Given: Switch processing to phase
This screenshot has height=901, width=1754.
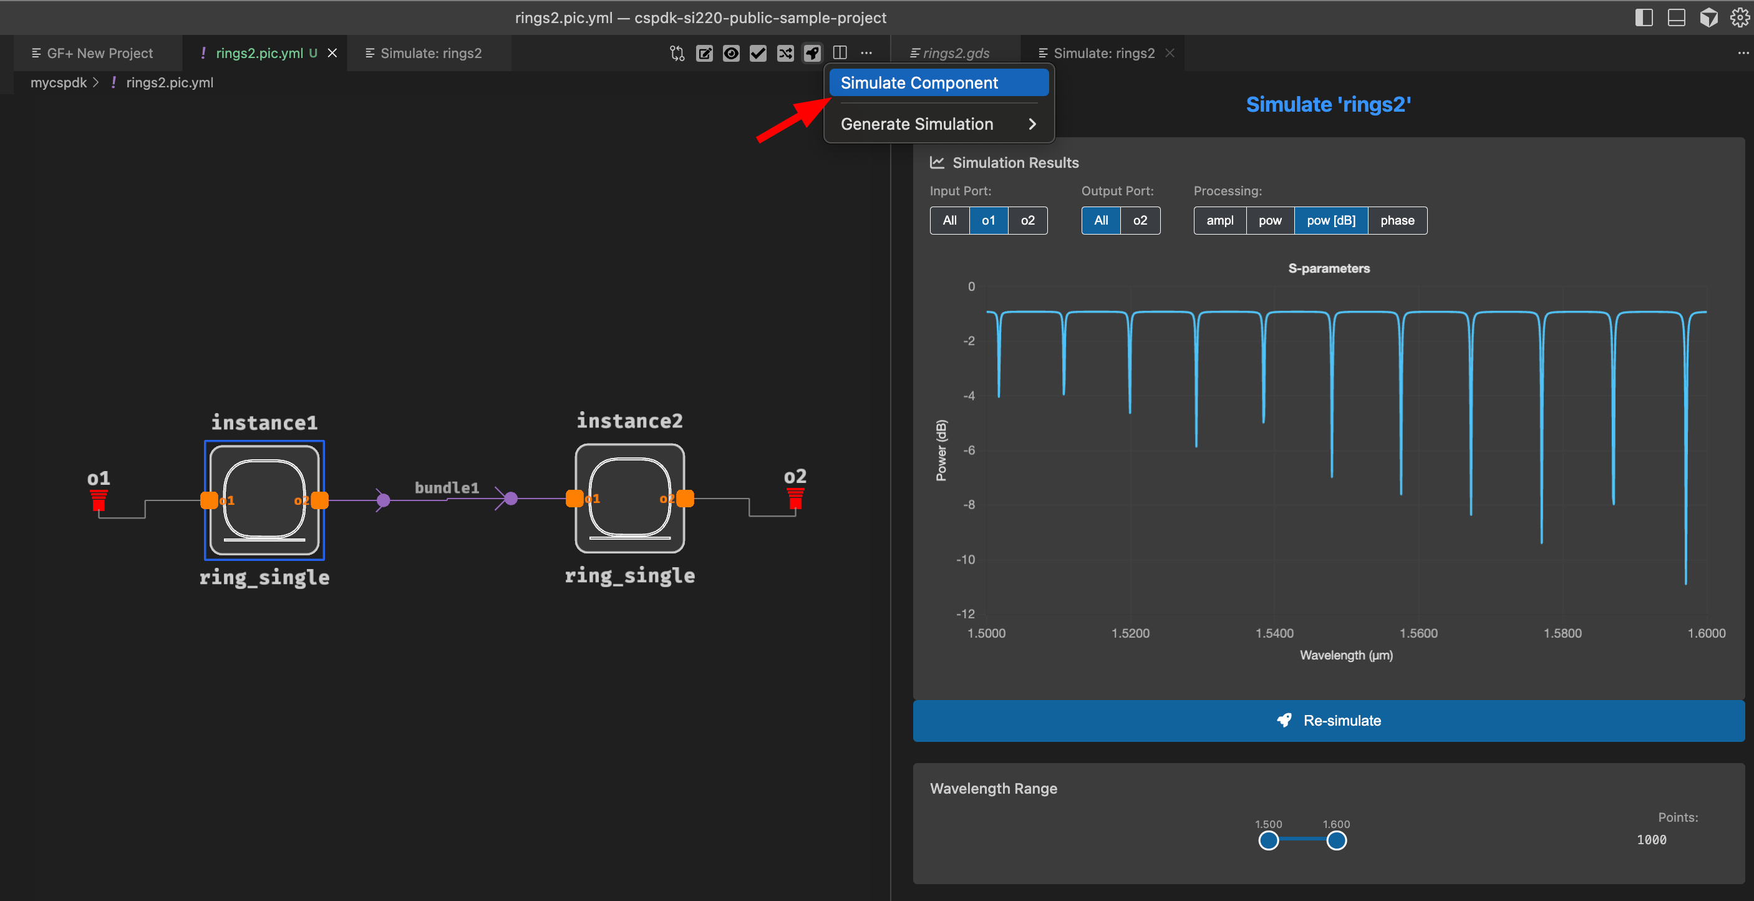Looking at the screenshot, I should click(1397, 221).
